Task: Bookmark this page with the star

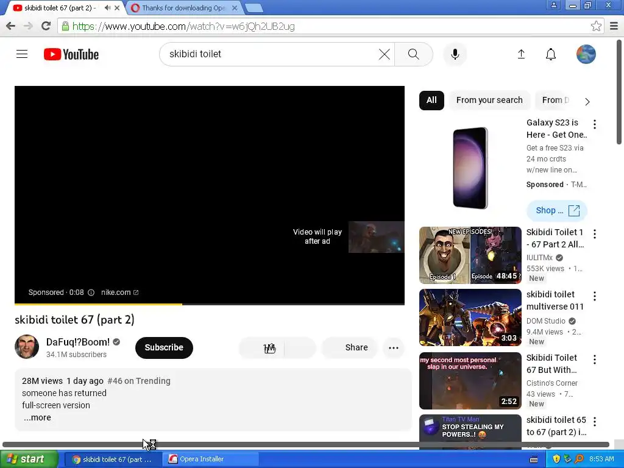Action: tap(596, 26)
